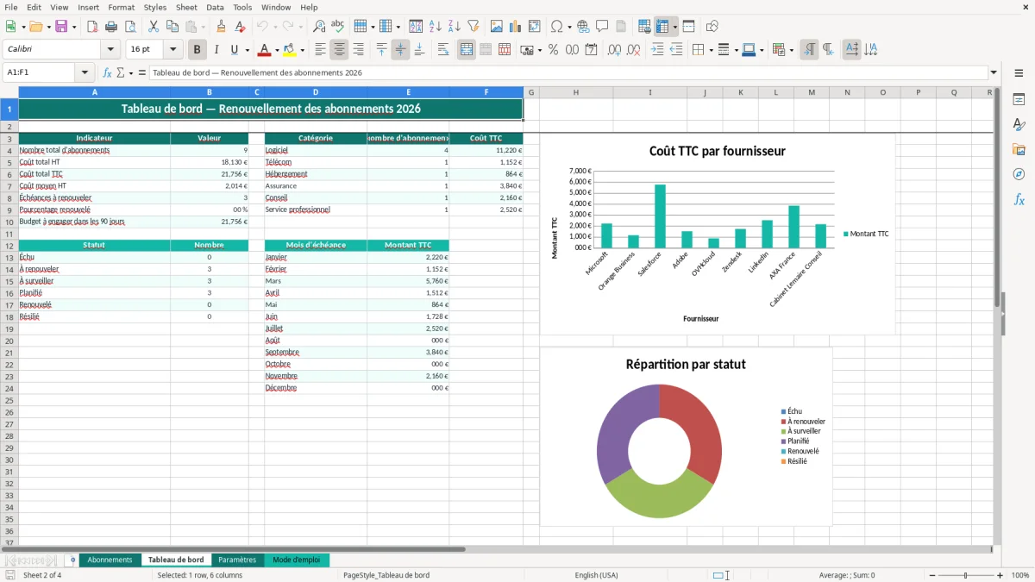1035x582 pixels.
Task: Insert hyperlink globe icon
Action: [584, 27]
